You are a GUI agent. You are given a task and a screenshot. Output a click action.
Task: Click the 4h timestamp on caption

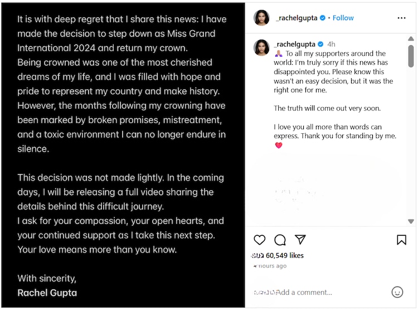(331, 44)
